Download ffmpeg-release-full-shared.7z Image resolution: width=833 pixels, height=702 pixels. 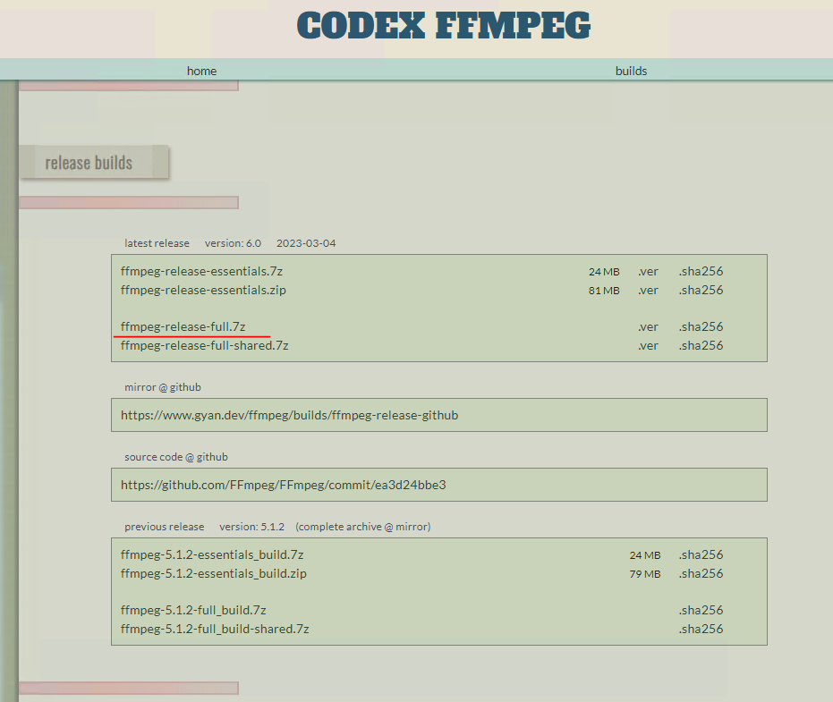click(x=205, y=345)
